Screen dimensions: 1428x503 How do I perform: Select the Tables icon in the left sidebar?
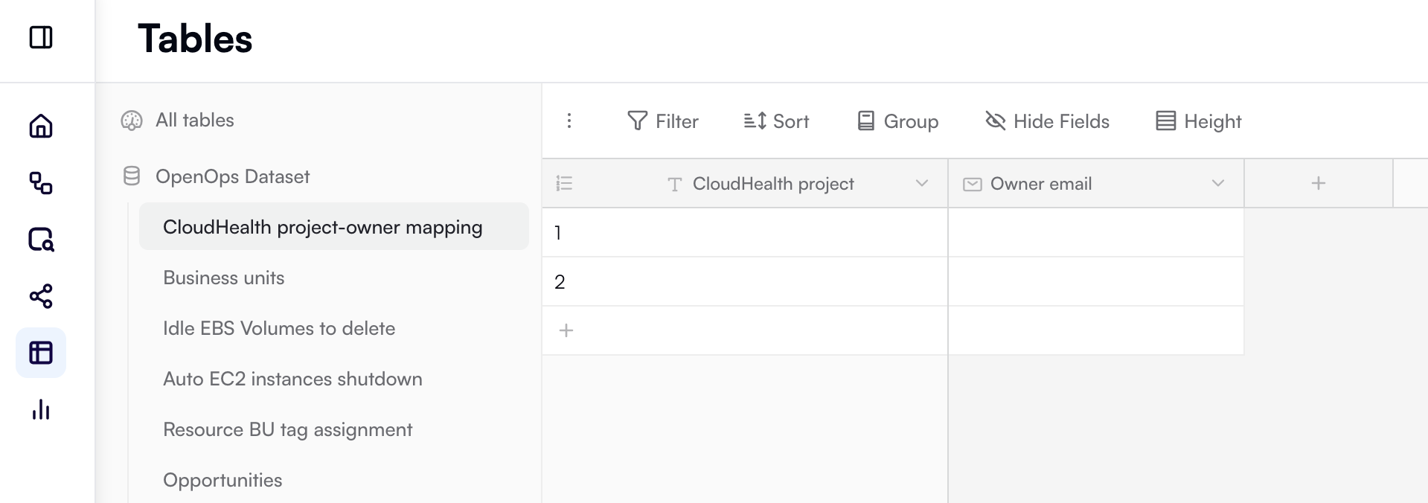[x=41, y=353]
